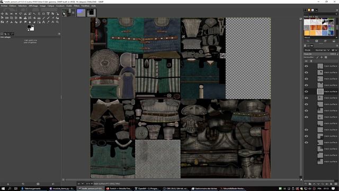
Task: Toggle zoom-on-resize icon at canvas top-right
Action: pyautogui.click(x=301, y=19)
